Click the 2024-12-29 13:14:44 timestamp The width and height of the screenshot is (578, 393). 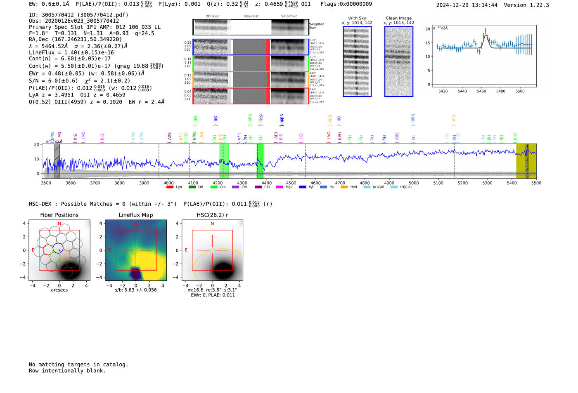467,5
